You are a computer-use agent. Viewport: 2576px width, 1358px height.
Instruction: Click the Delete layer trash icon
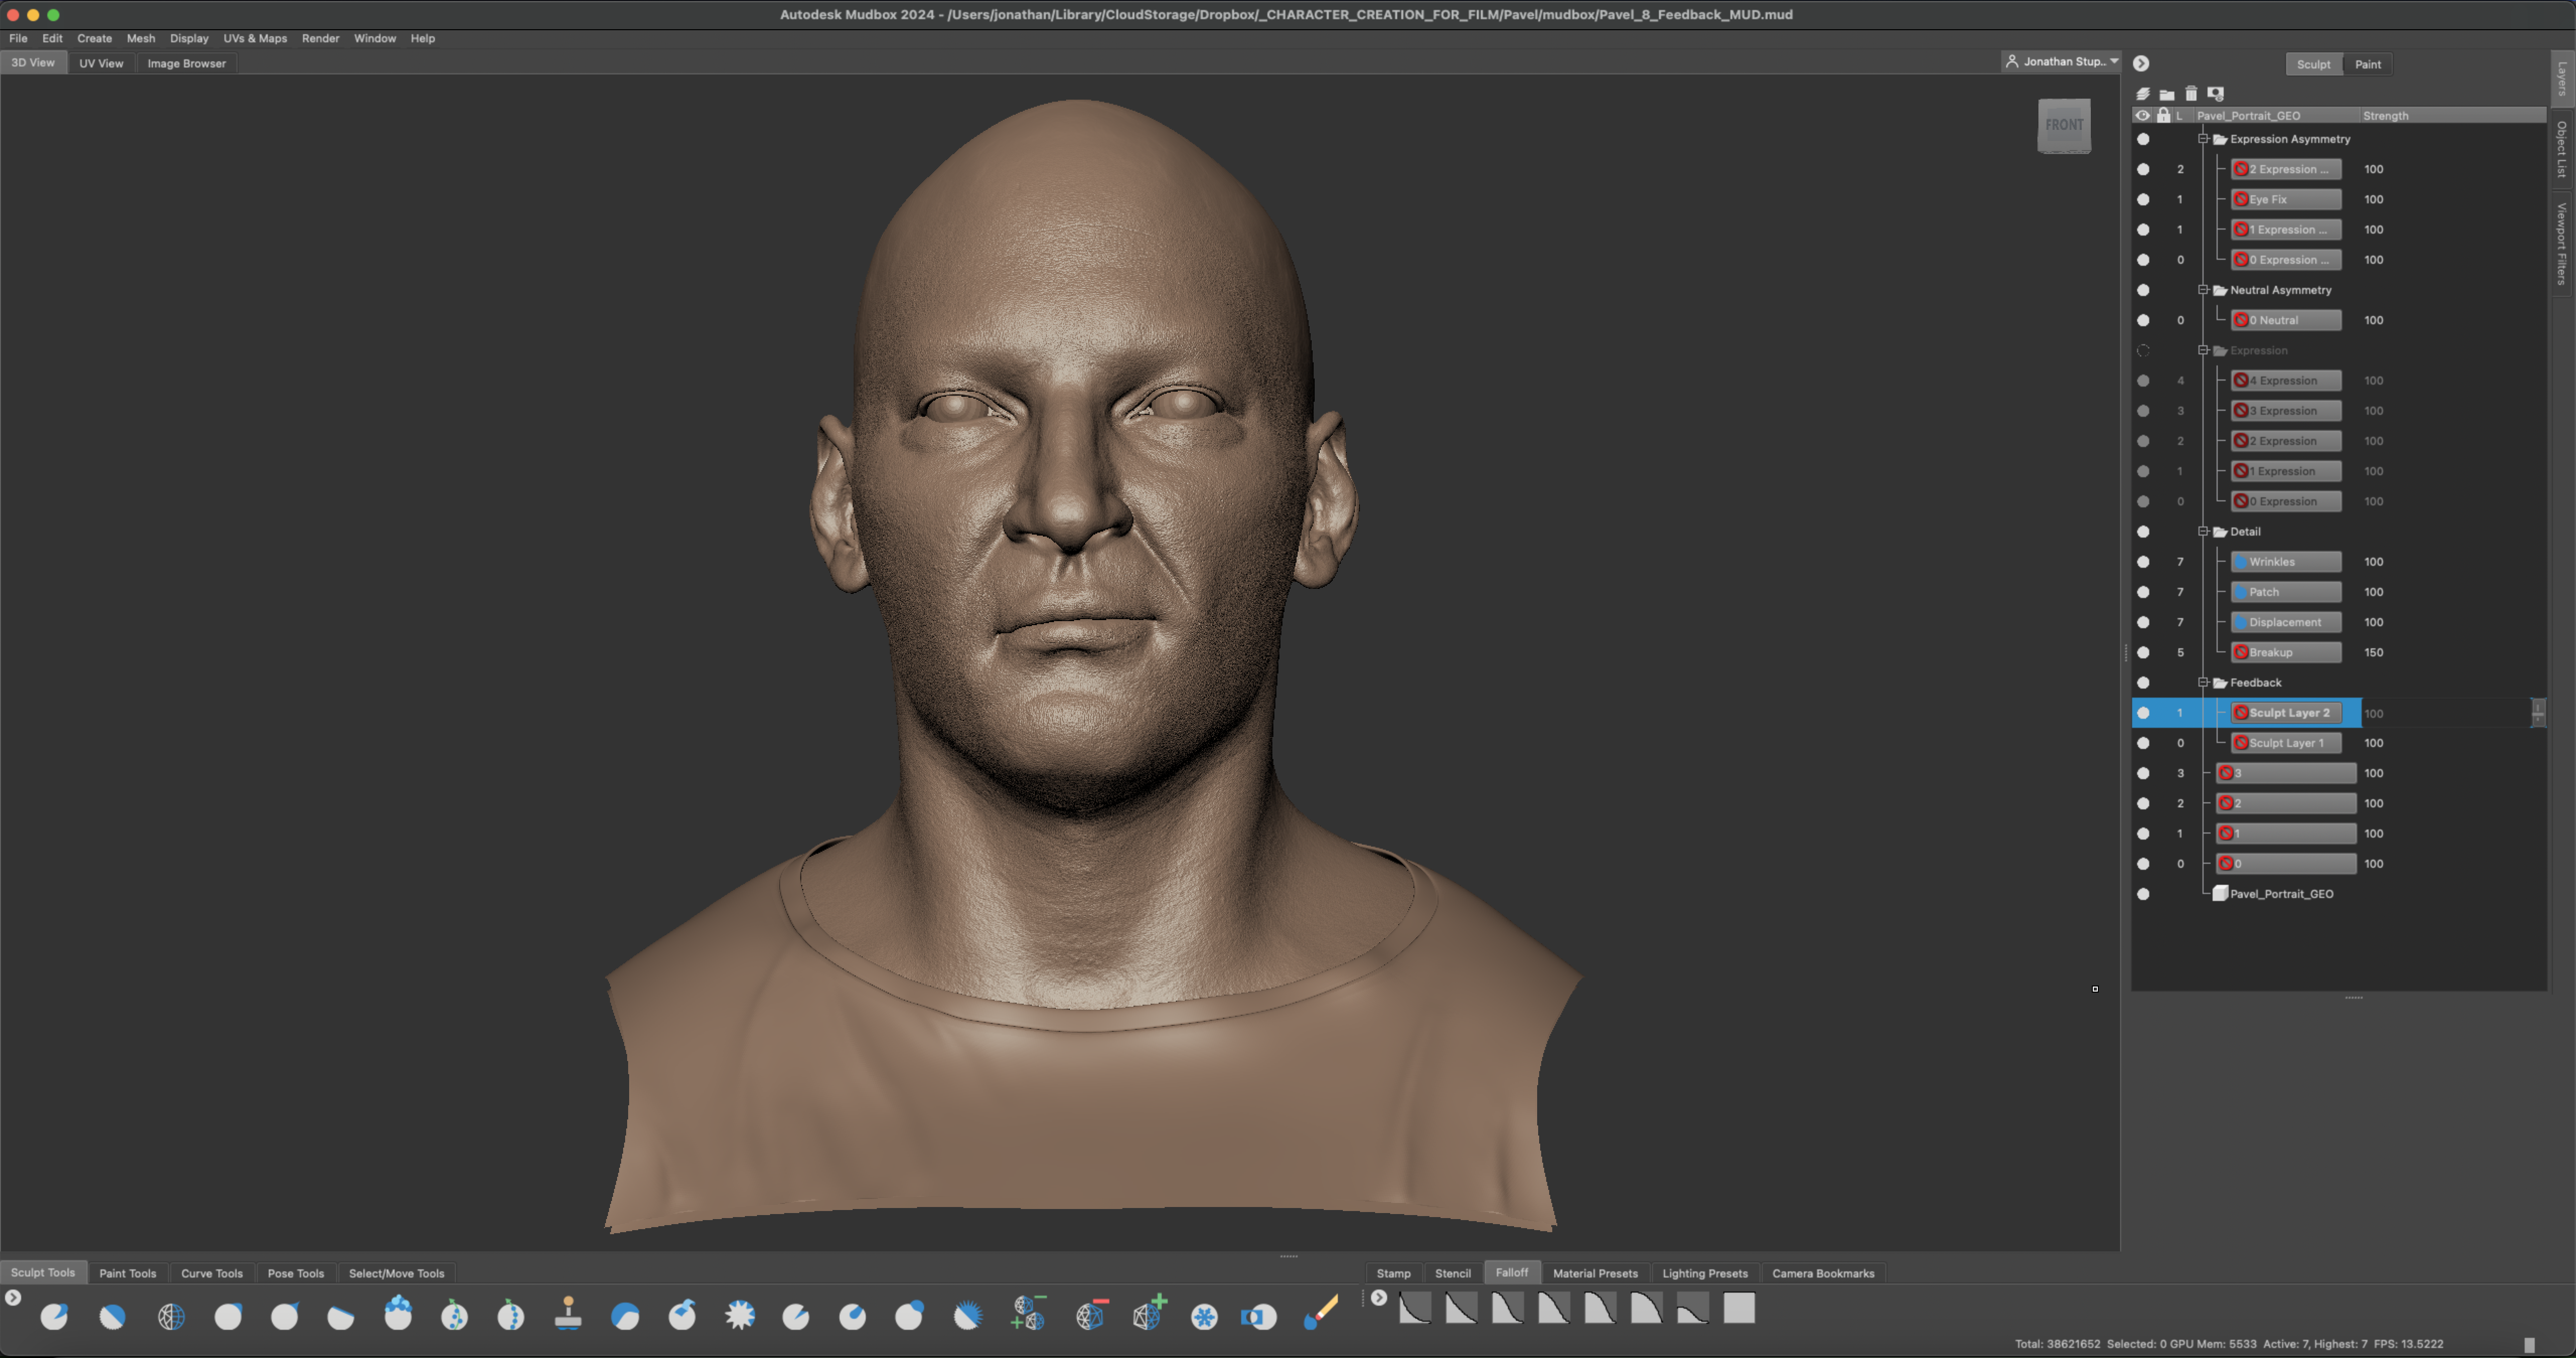[2191, 94]
